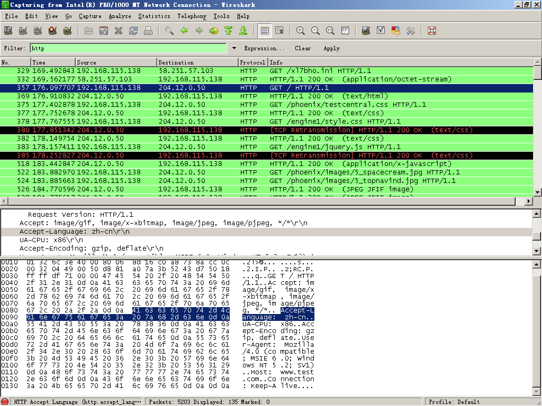Sort by the Source column header
The width and height of the screenshot is (542, 406).
coord(116,62)
